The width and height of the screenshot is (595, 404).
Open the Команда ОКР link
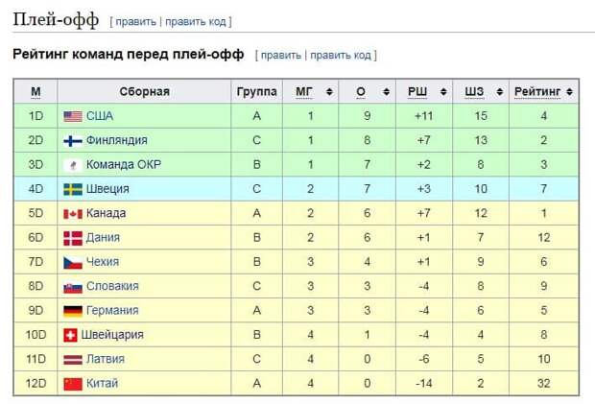(123, 165)
